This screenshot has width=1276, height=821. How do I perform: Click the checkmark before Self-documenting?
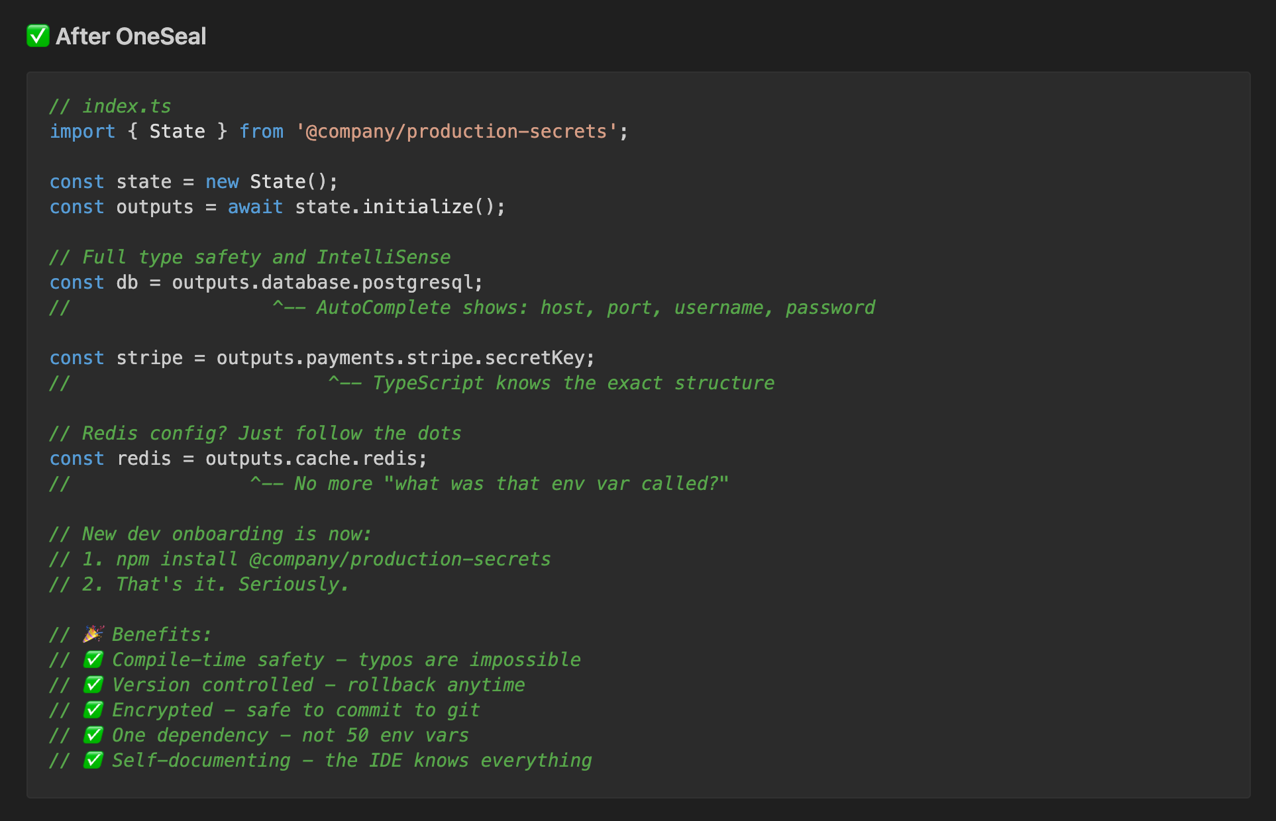pyautogui.click(x=93, y=760)
